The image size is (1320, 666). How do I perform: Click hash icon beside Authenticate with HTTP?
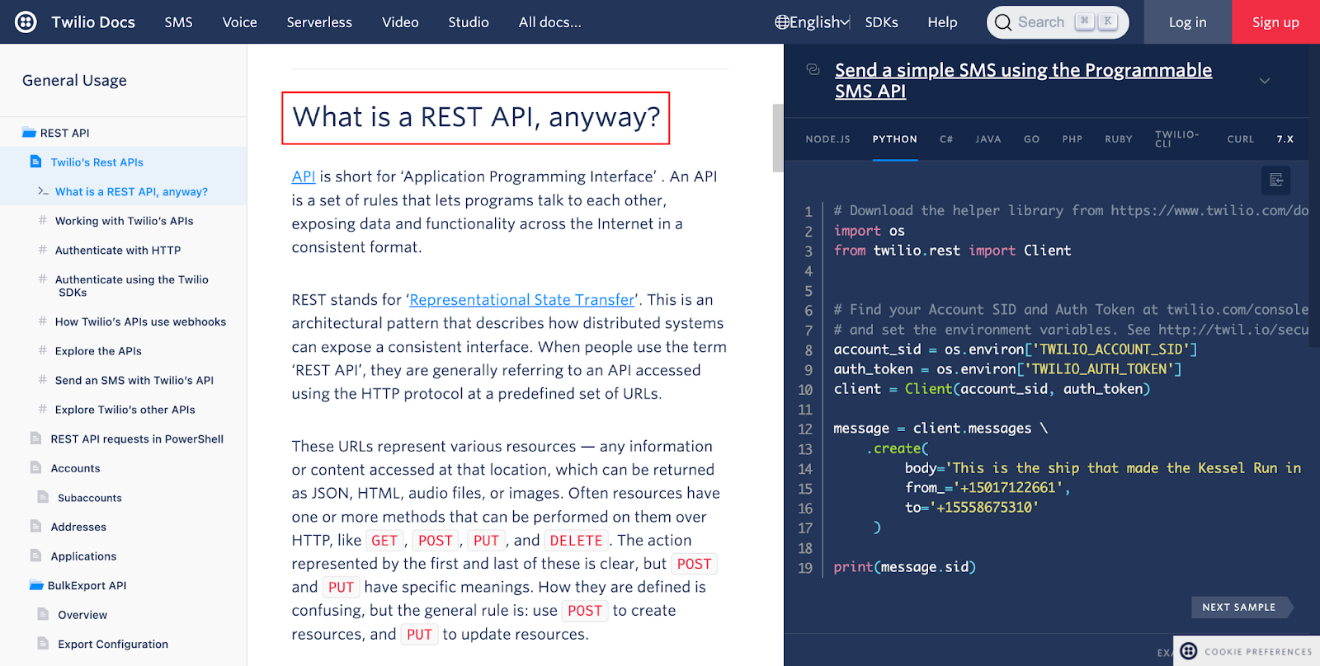pos(42,250)
